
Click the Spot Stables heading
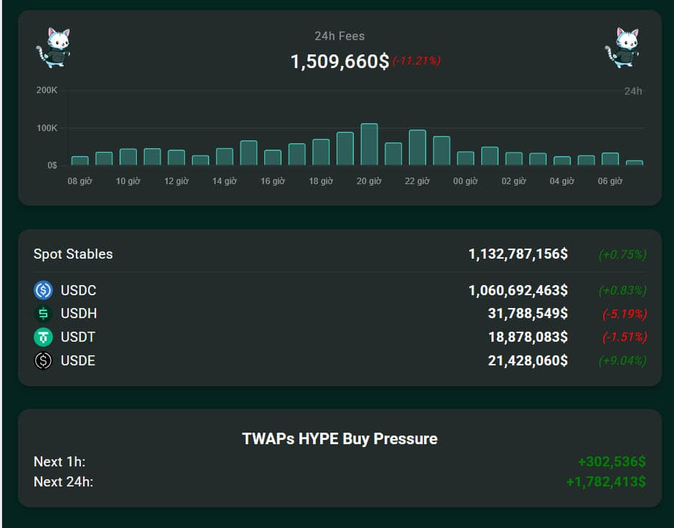[x=73, y=254]
